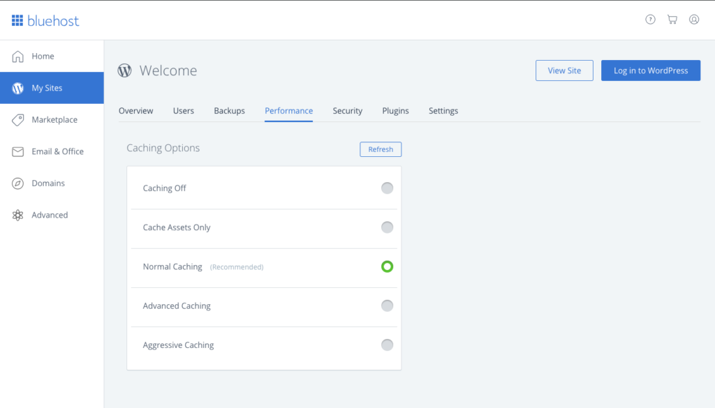Screen dimensions: 715x408
Task: Select the Cache Assets Only radio button
Action: point(387,227)
